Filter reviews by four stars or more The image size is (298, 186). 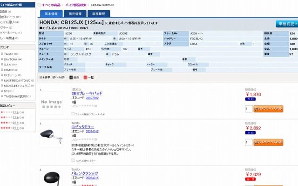tap(12, 128)
